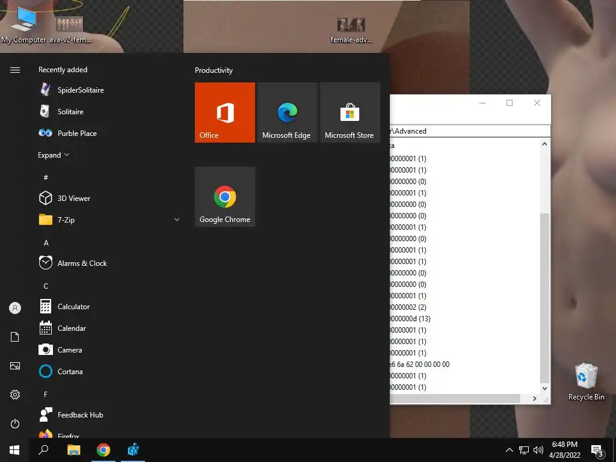Click the 'A' letter header
Image resolution: width=616 pixels, height=462 pixels.
46,243
